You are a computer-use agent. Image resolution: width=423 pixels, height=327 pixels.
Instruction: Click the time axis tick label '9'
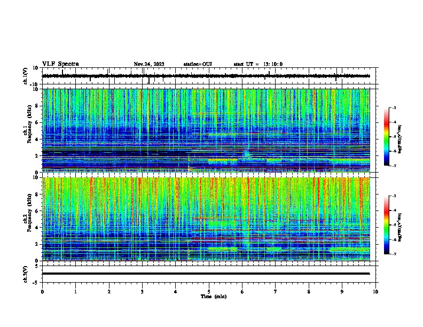click(x=342, y=292)
